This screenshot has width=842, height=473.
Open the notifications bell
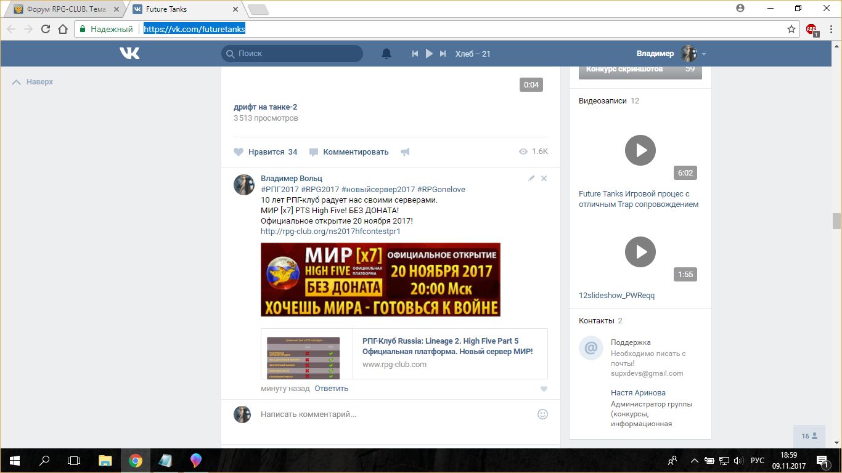[386, 54]
